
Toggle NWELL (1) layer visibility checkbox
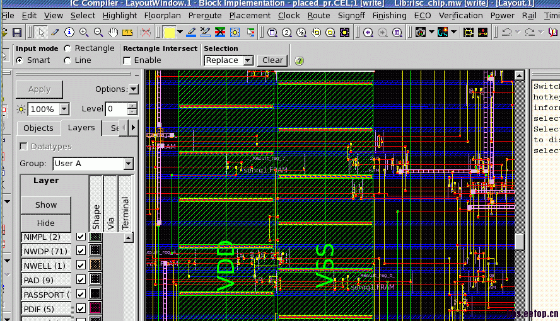click(81, 265)
